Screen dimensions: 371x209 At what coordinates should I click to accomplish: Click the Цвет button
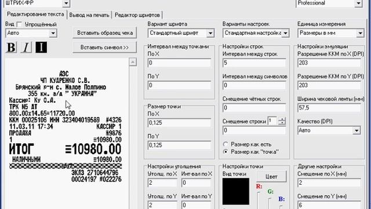(271, 176)
